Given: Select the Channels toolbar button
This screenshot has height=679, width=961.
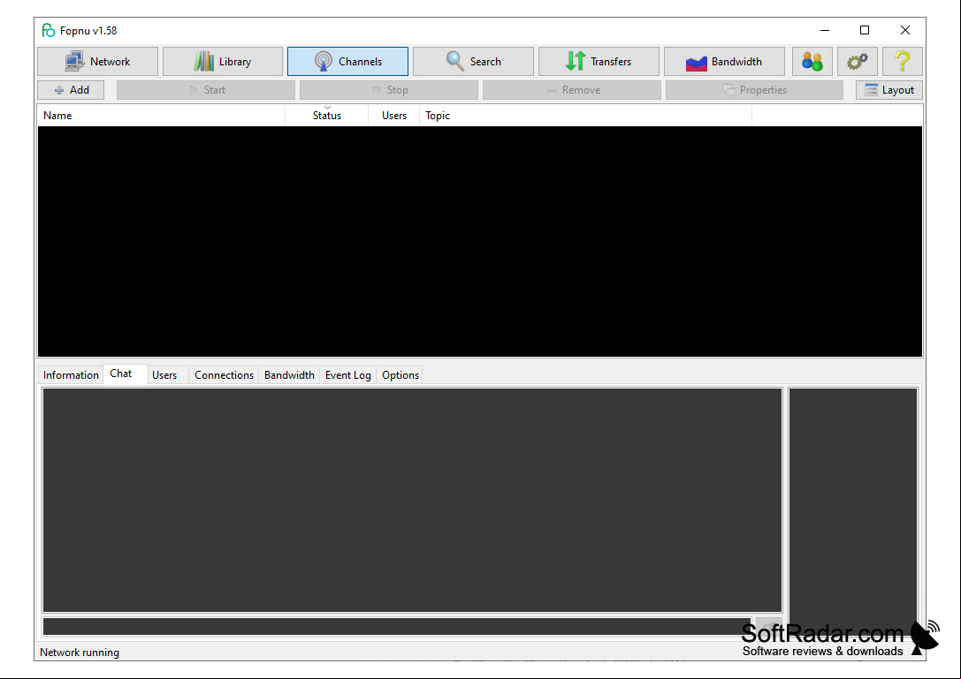Looking at the screenshot, I should [x=347, y=61].
